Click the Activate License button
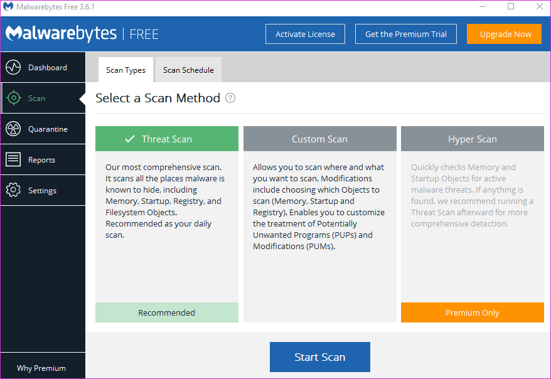Screen dimensions: 551x379 coord(305,34)
